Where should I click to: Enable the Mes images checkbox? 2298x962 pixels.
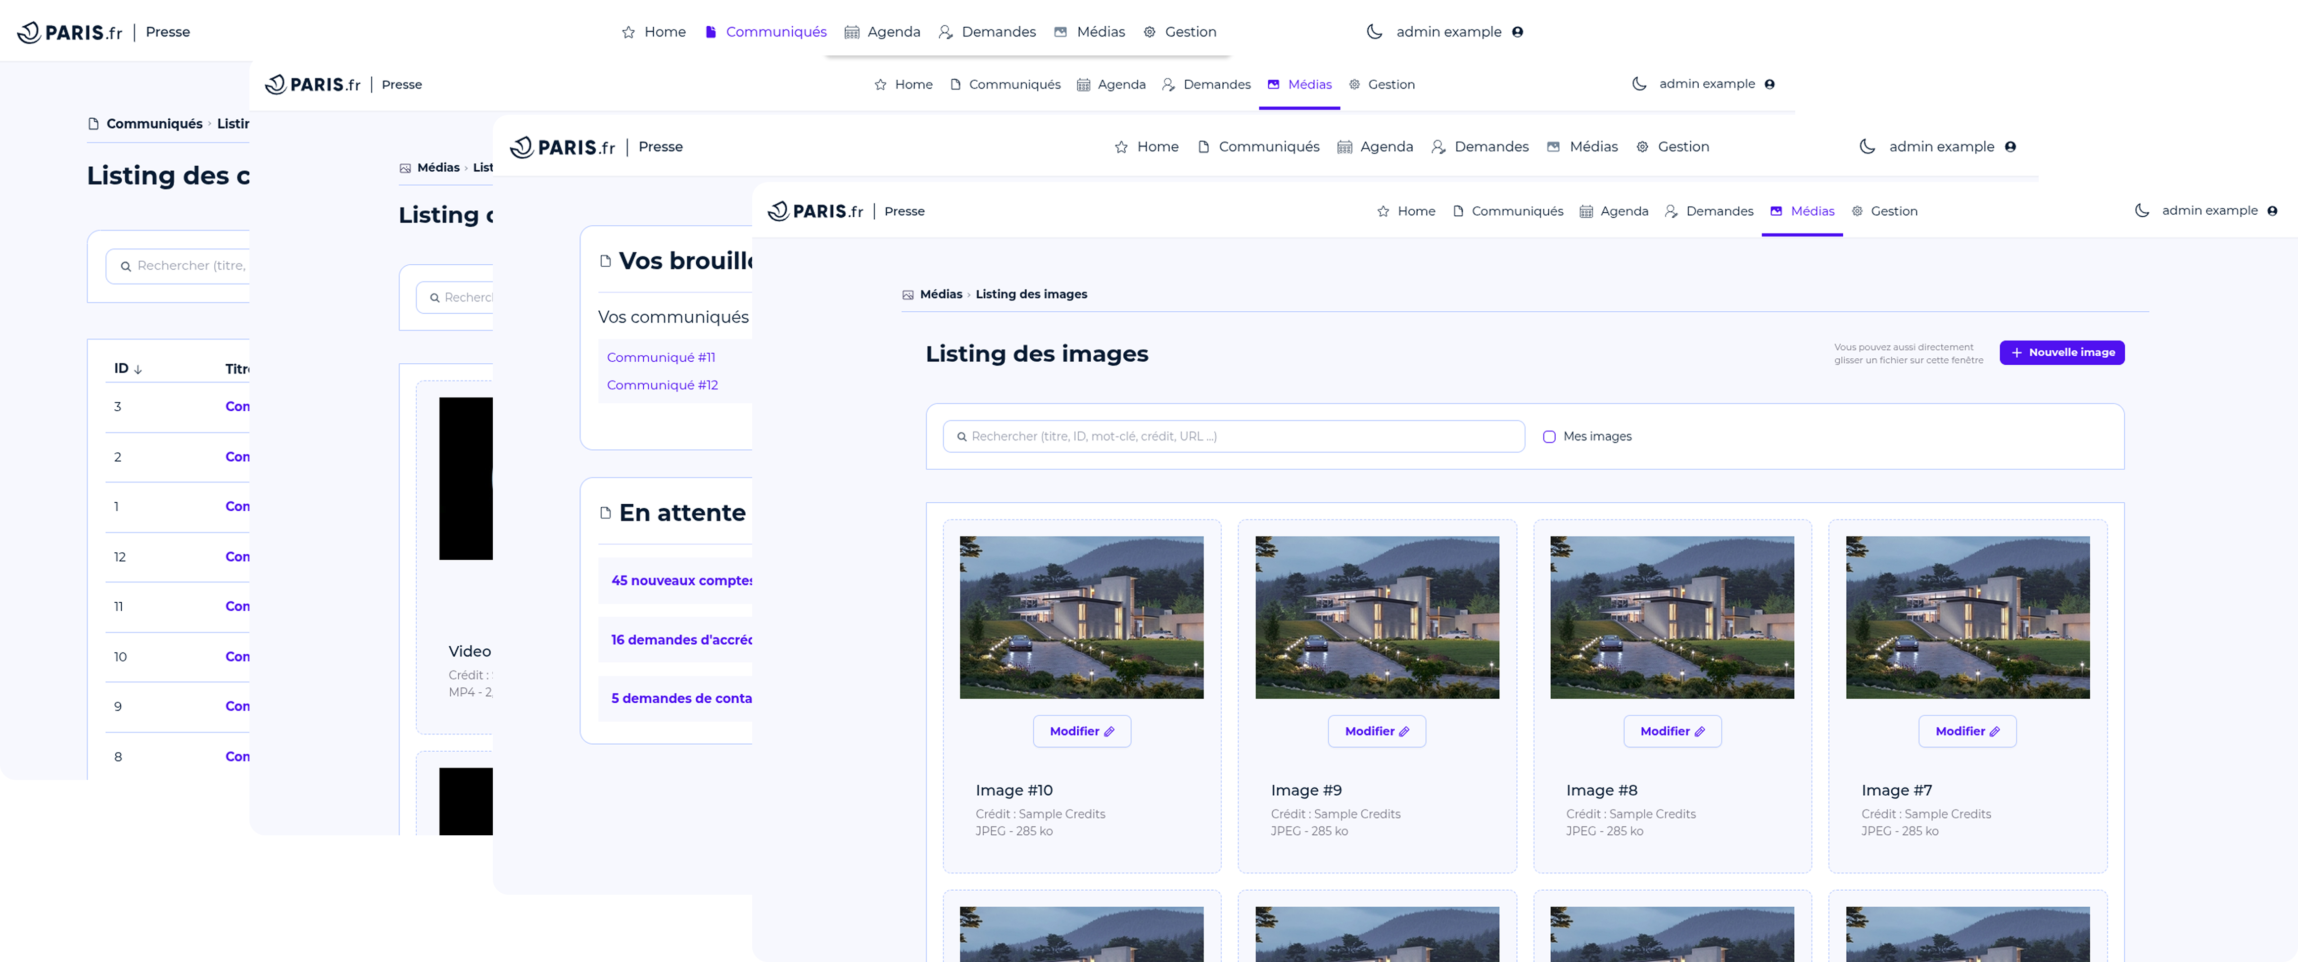1549,436
